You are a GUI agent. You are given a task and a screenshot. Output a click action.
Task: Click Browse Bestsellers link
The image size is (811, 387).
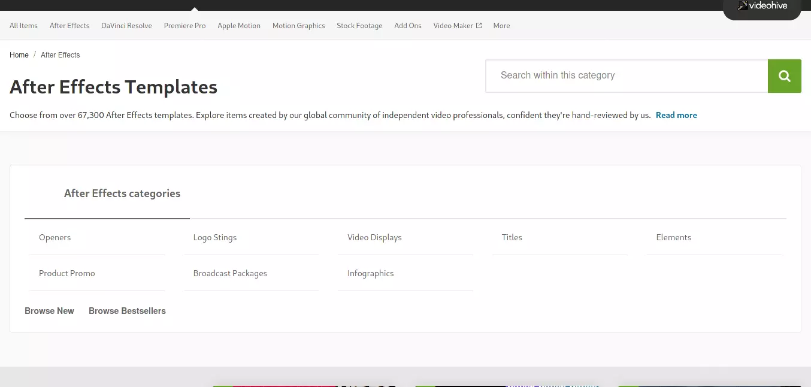tap(127, 311)
